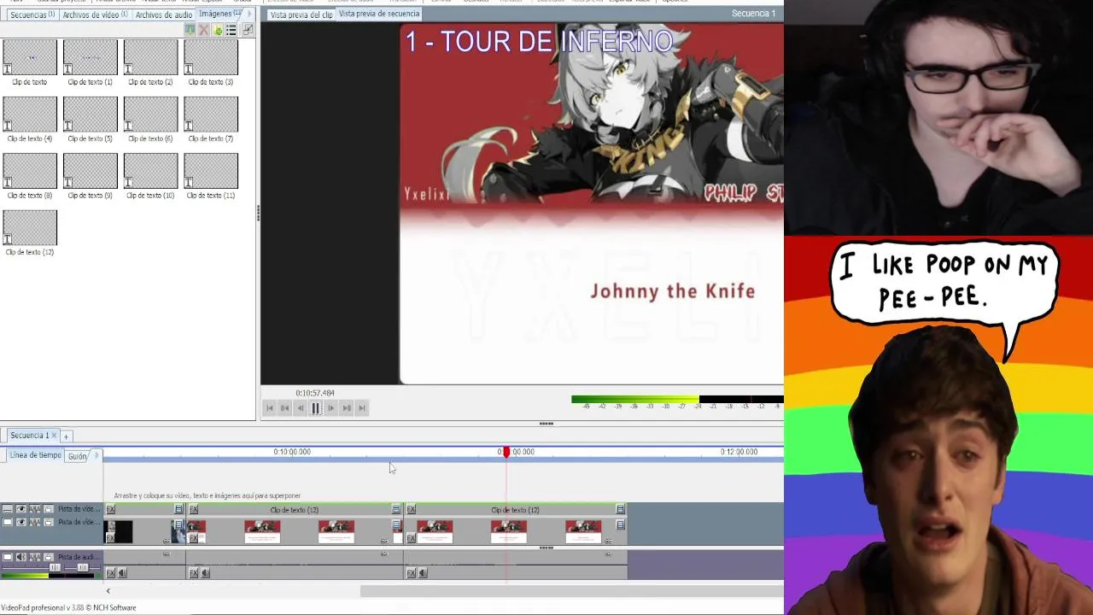The width and height of the screenshot is (1093, 615).
Task: Open FX on first Clip de texto (12) overlay
Action: click(194, 510)
